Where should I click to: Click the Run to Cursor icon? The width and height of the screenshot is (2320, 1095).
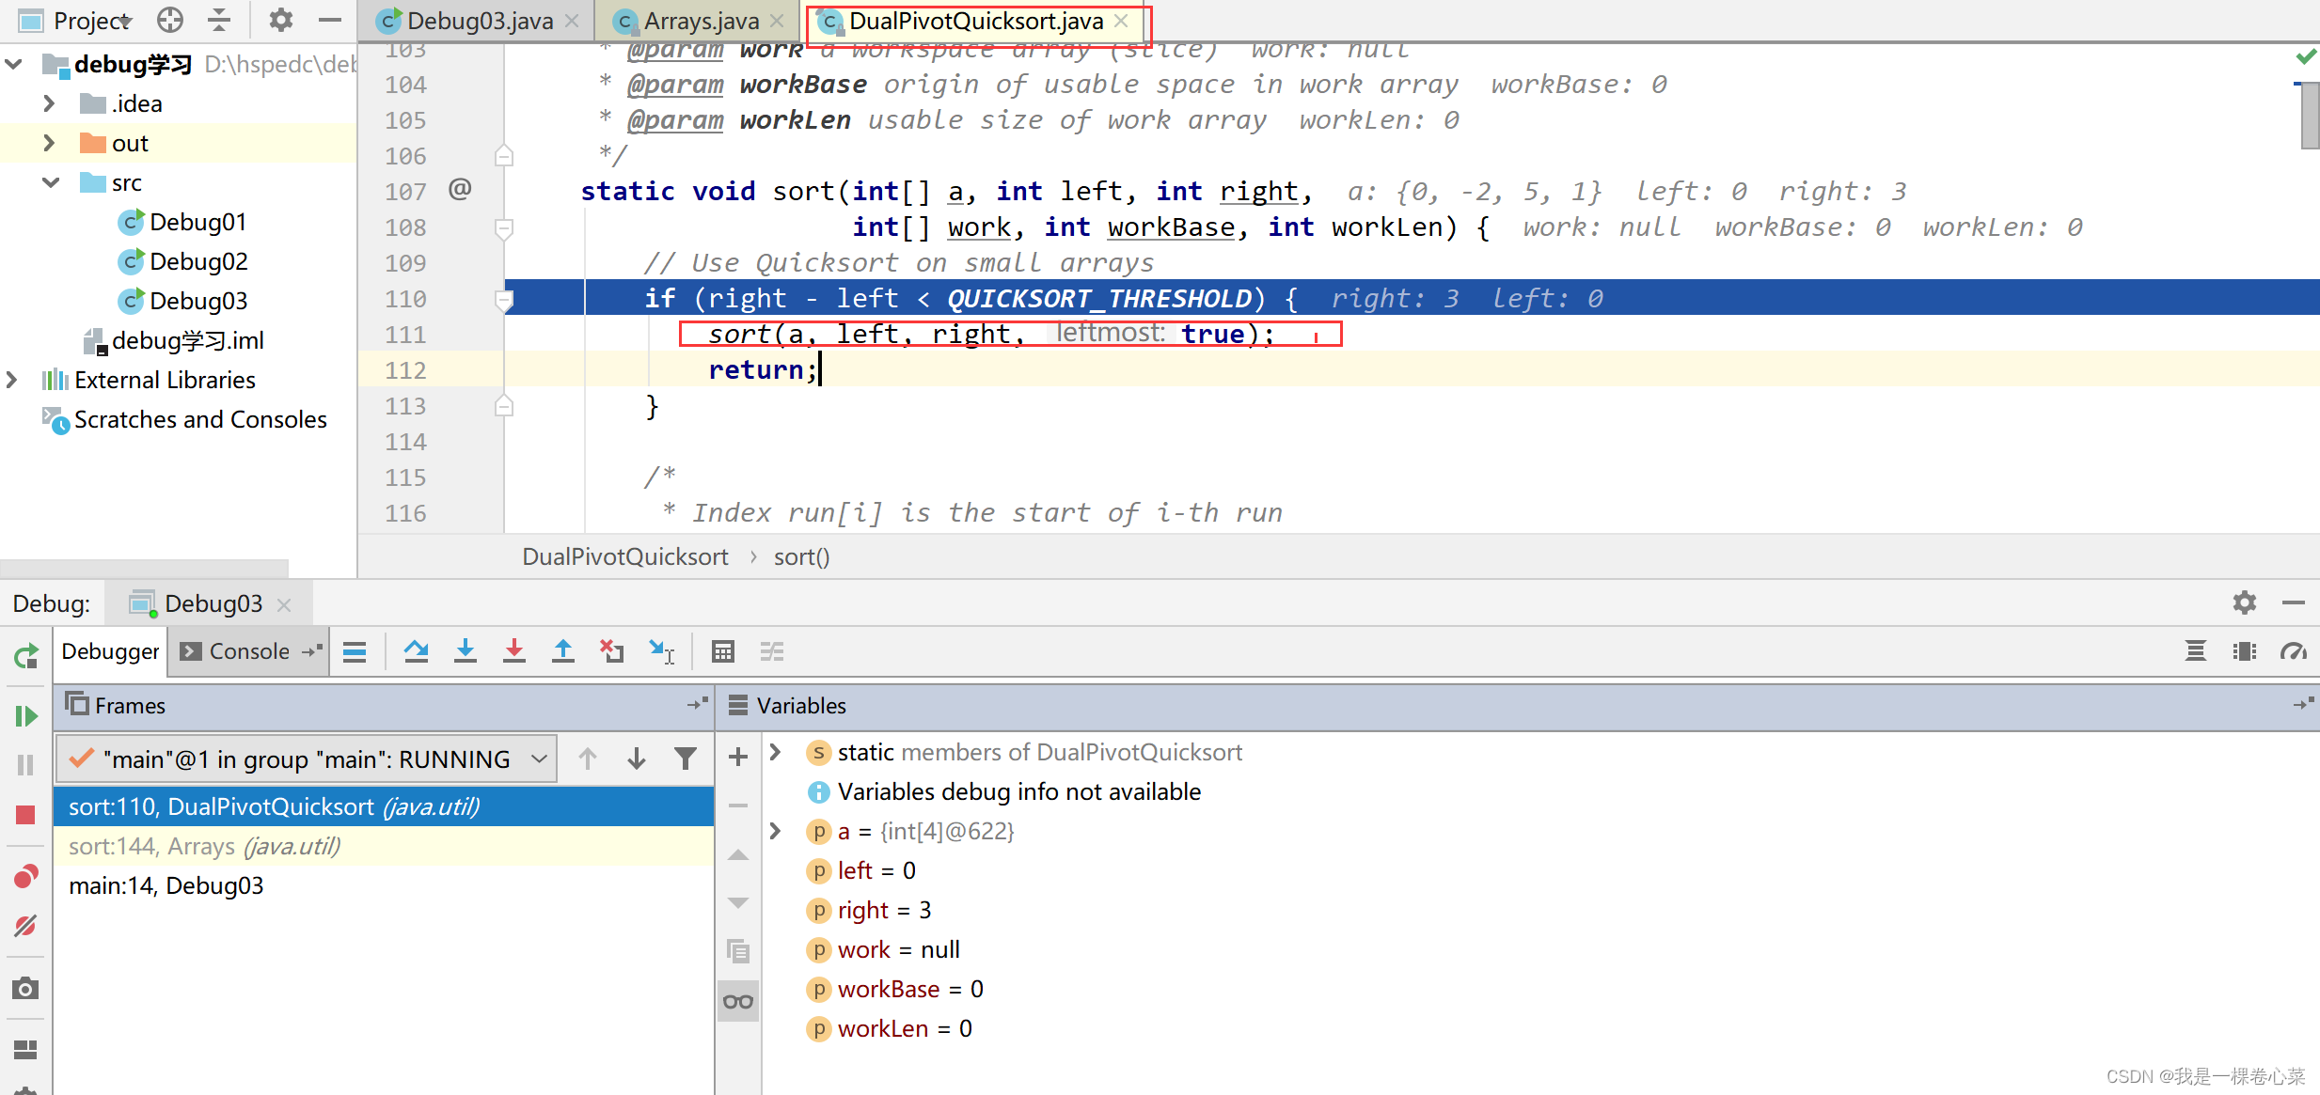point(661,650)
